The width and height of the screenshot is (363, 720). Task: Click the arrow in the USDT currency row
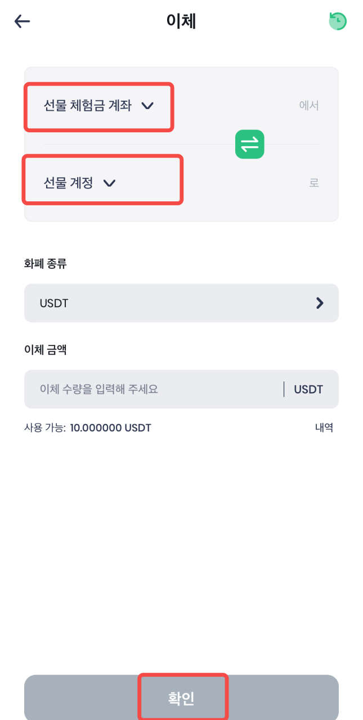[320, 303]
